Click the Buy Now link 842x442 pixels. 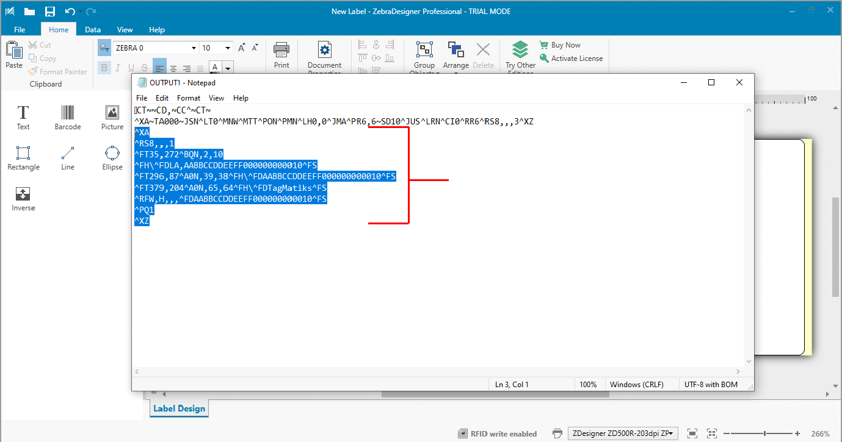[565, 45]
